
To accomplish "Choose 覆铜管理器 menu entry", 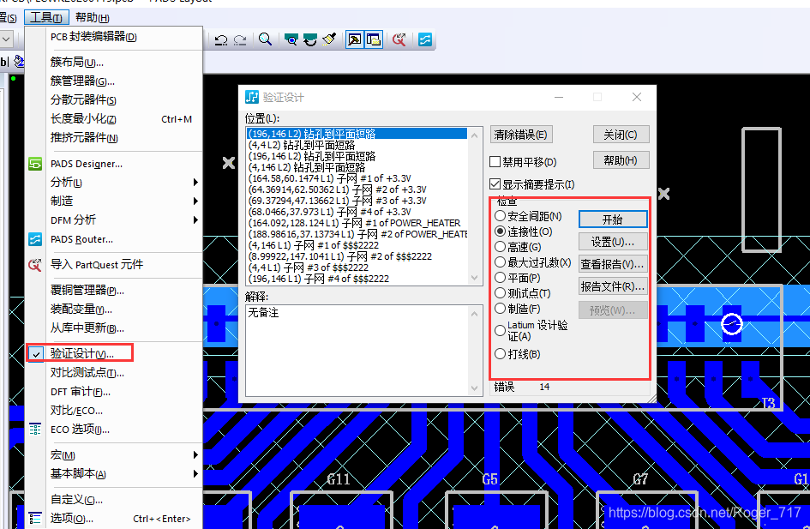I will (114, 291).
